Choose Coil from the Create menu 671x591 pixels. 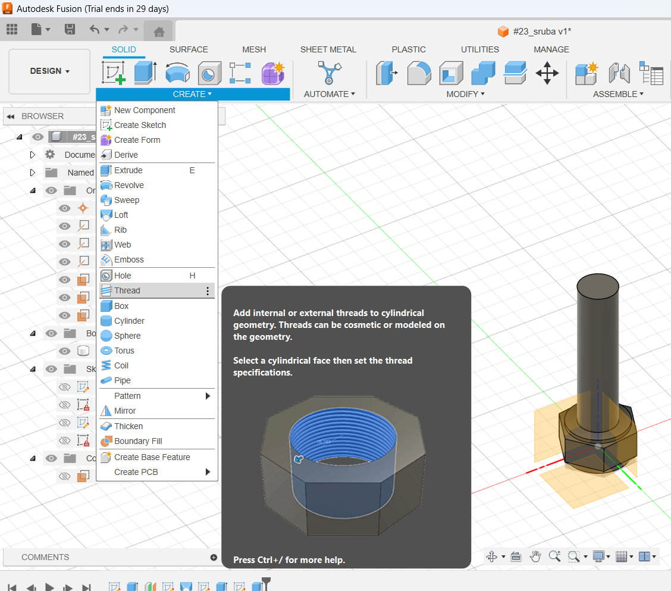(x=157, y=366)
